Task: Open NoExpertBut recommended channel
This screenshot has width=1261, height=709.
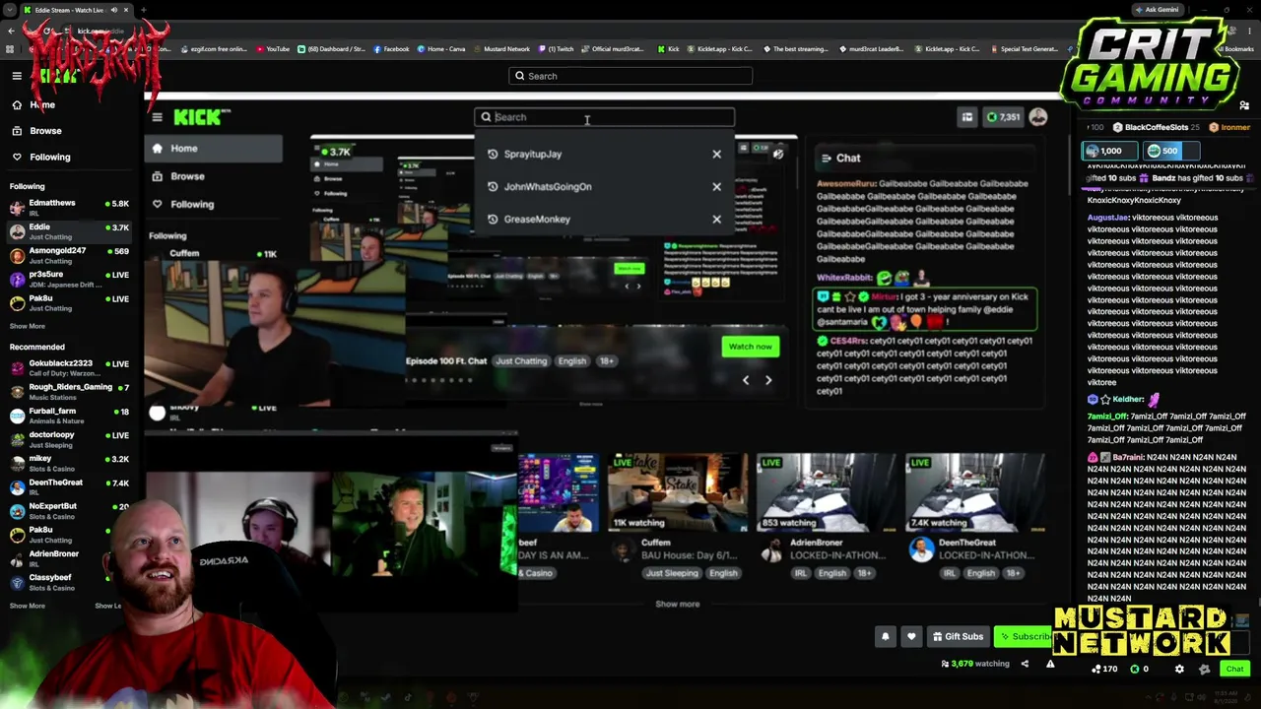Action: [x=69, y=510]
